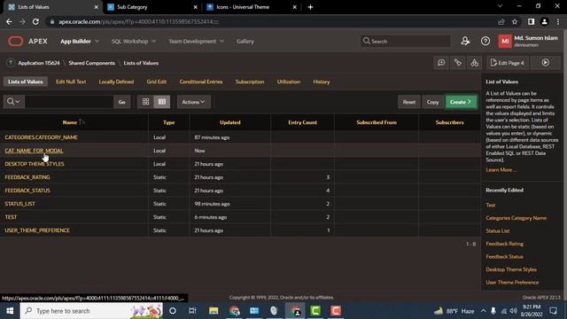Switch to report table view

coord(161,102)
